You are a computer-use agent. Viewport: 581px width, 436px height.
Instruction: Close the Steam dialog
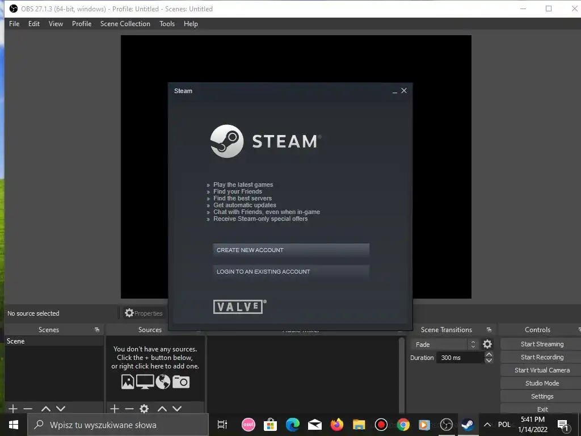404,90
